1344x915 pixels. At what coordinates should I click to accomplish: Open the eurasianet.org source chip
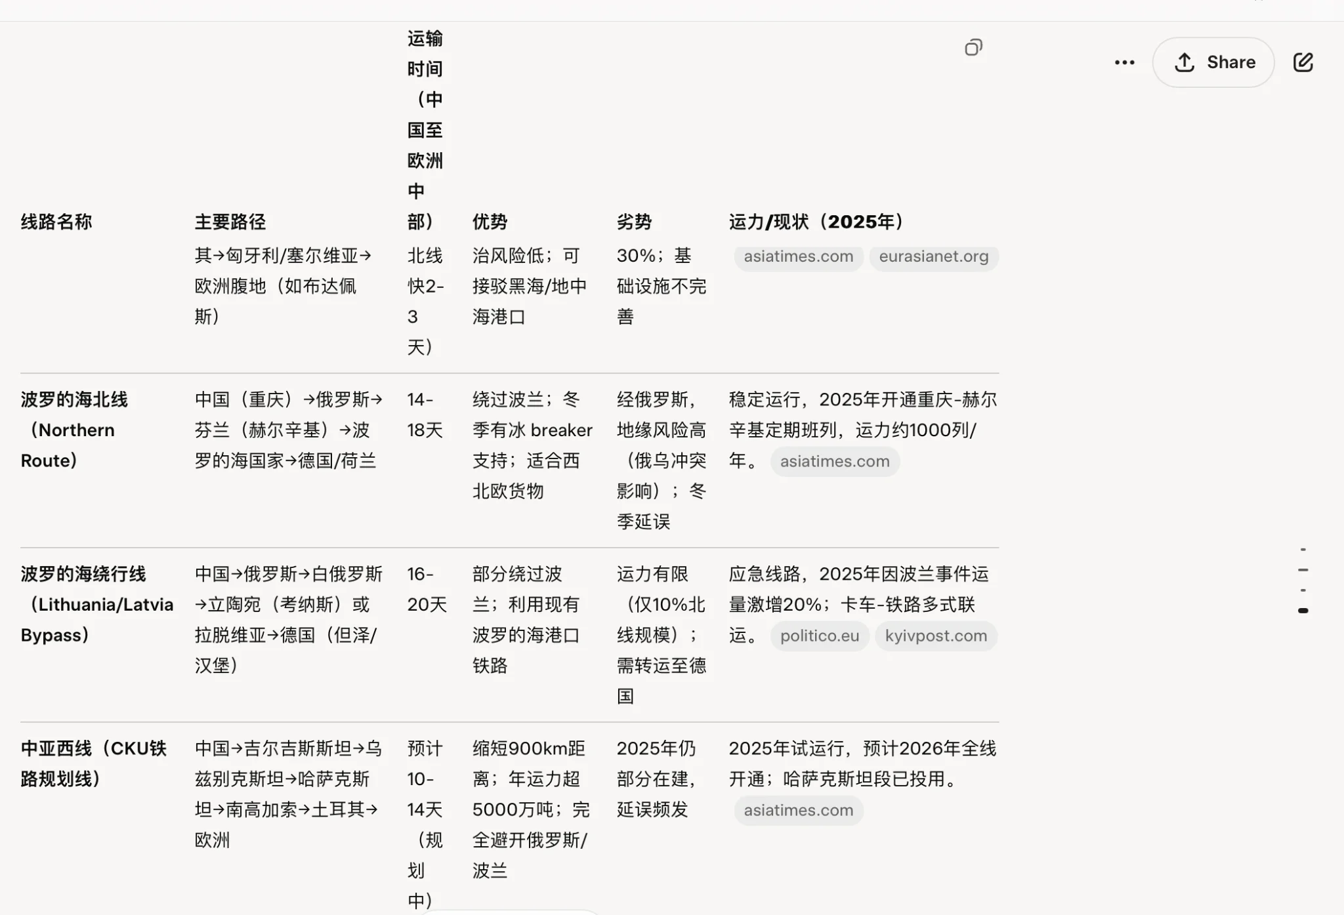(933, 256)
